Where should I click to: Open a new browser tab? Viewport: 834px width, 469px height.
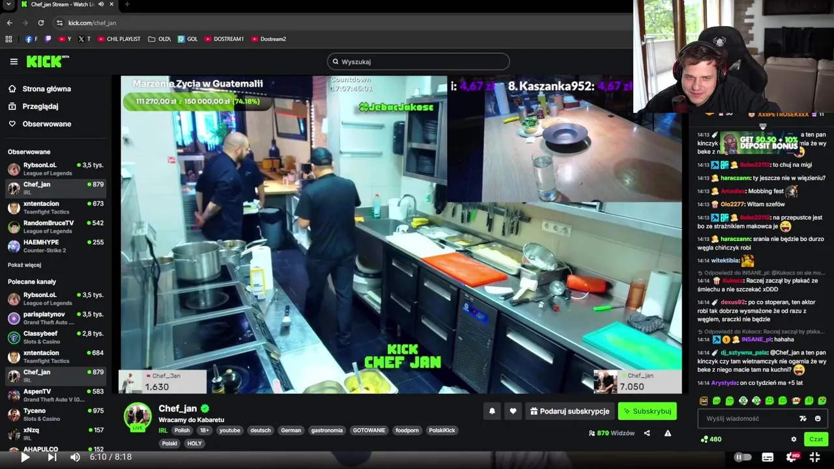pyautogui.click(x=127, y=5)
